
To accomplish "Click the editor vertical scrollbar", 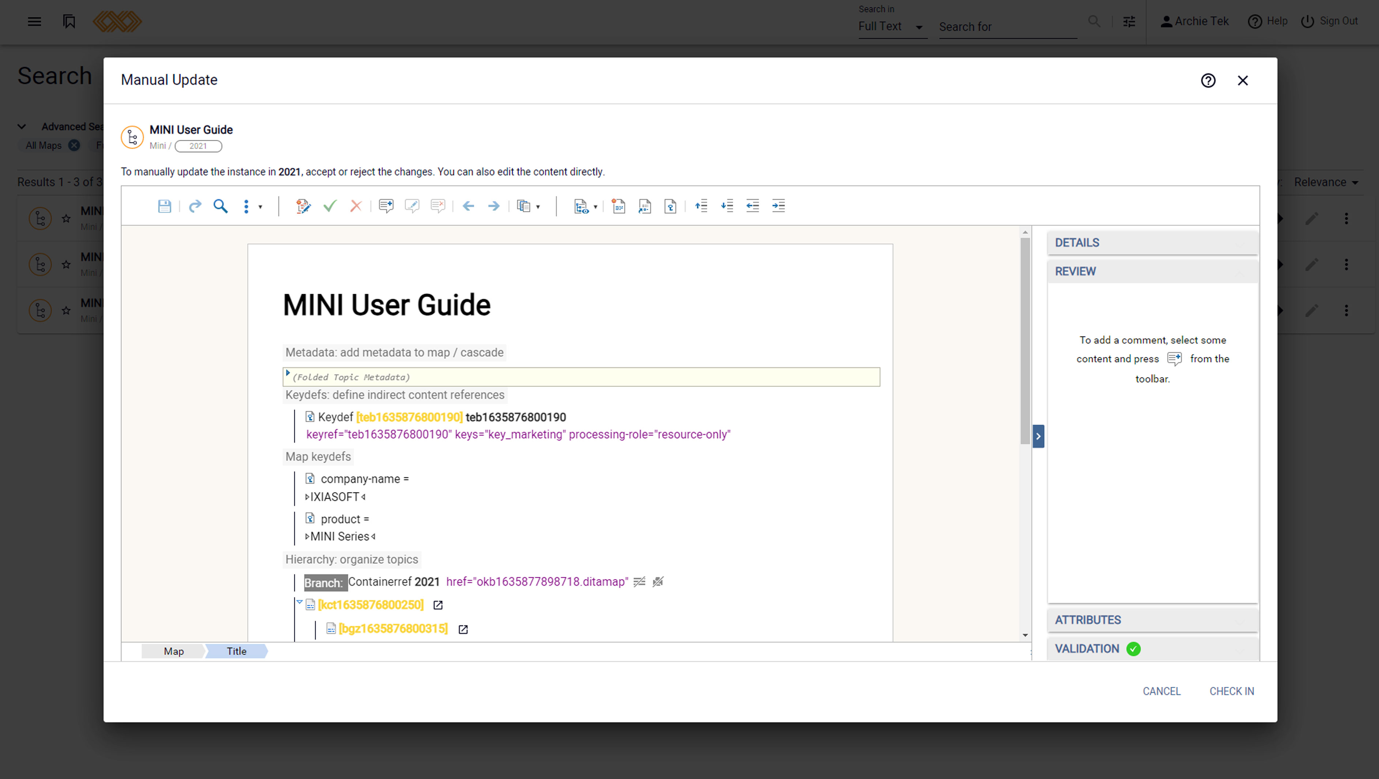I will coord(1025,341).
